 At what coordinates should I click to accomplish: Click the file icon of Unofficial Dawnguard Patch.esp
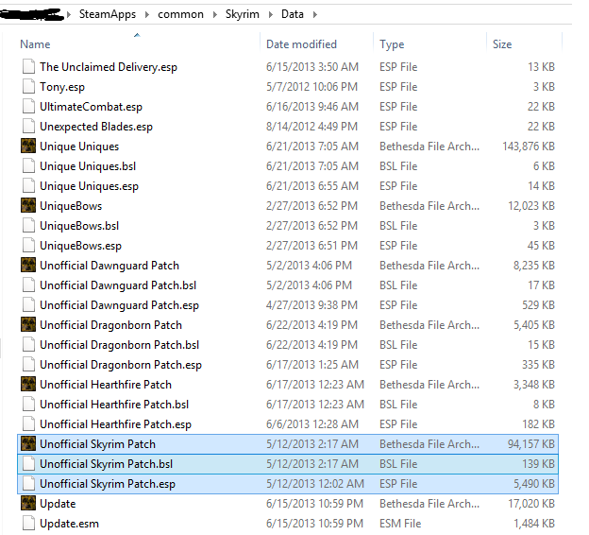coord(28,304)
